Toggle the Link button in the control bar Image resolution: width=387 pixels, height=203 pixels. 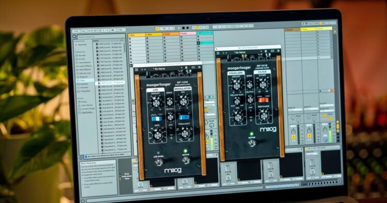click(76, 31)
